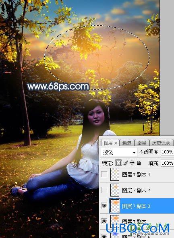Image resolution: width=174 pixels, height=238 pixels.
Task: Close the 图层 tab with its x
Action: tap(116, 143)
